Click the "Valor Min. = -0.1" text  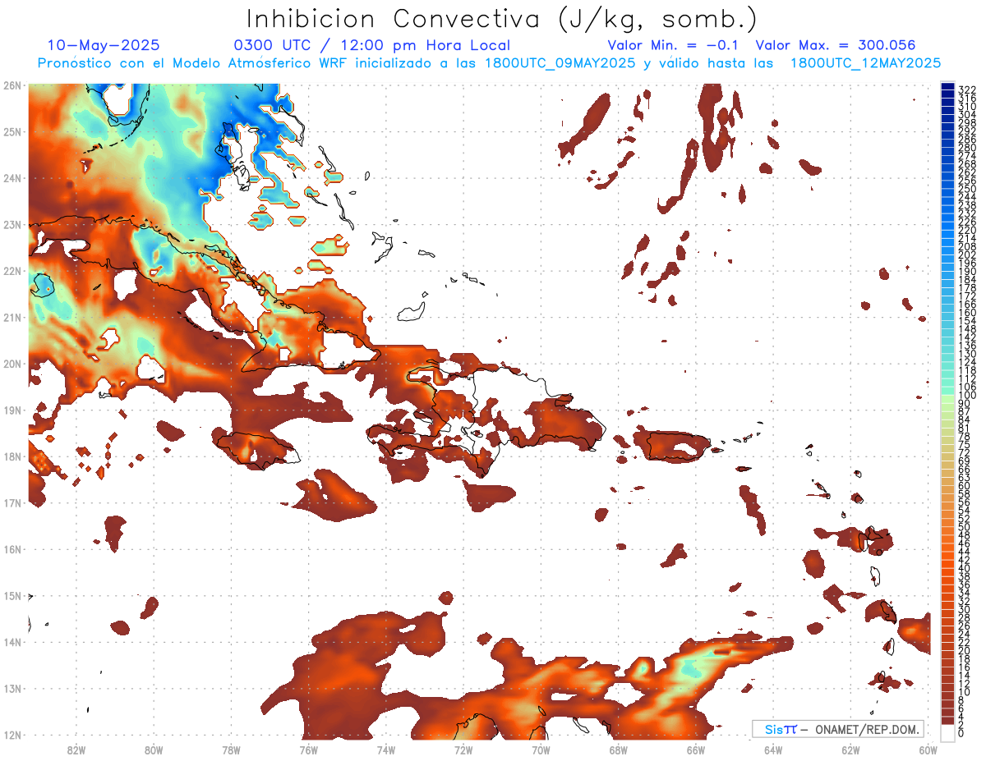[x=673, y=46]
